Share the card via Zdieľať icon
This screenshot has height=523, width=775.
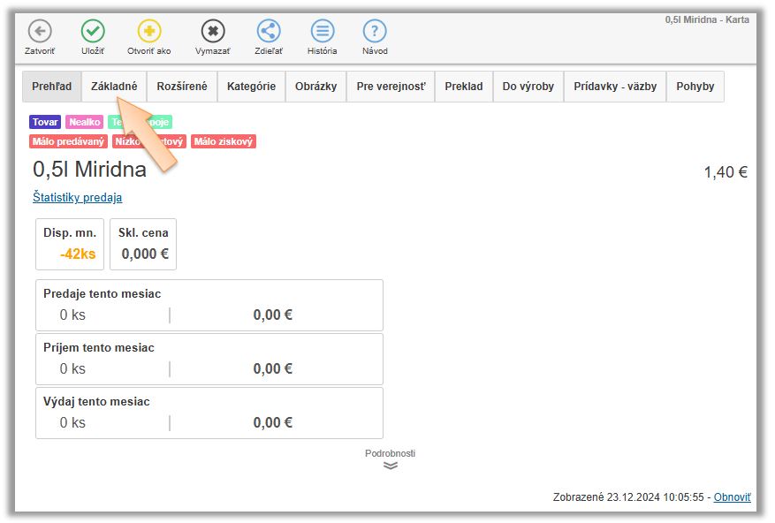[x=269, y=31]
